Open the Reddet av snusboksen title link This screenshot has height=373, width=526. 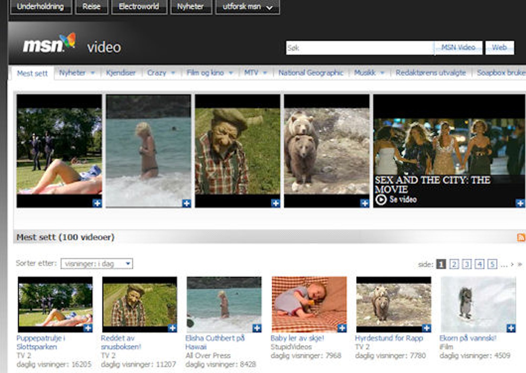point(121,342)
